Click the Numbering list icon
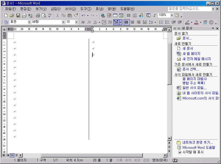 pos(161,22)
